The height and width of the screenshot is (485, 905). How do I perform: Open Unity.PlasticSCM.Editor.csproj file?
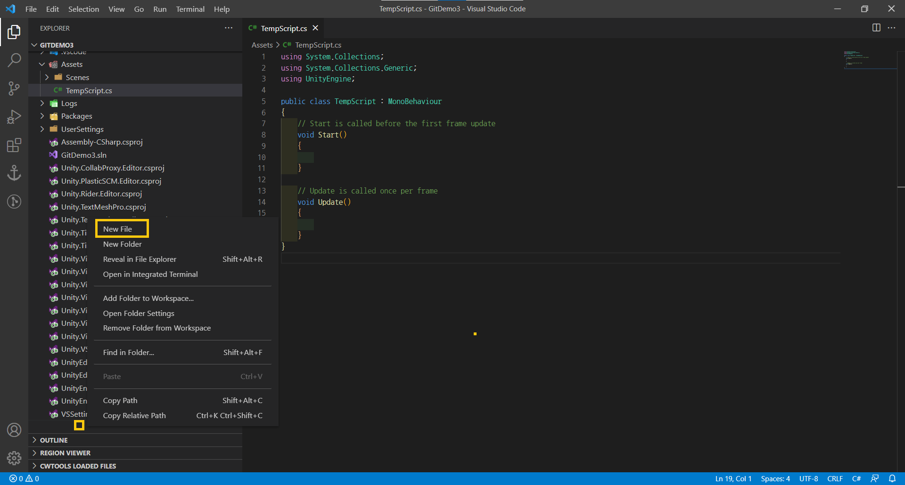pyautogui.click(x=135, y=181)
